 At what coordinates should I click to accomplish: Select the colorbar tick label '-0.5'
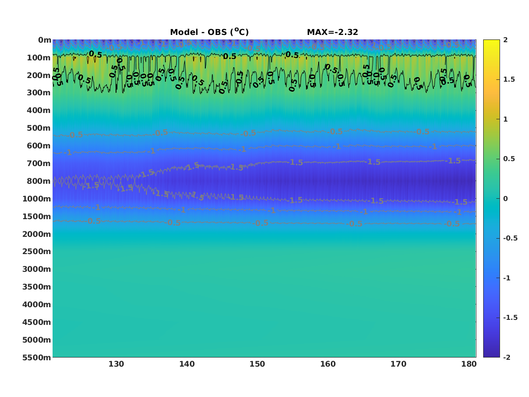click(x=510, y=238)
